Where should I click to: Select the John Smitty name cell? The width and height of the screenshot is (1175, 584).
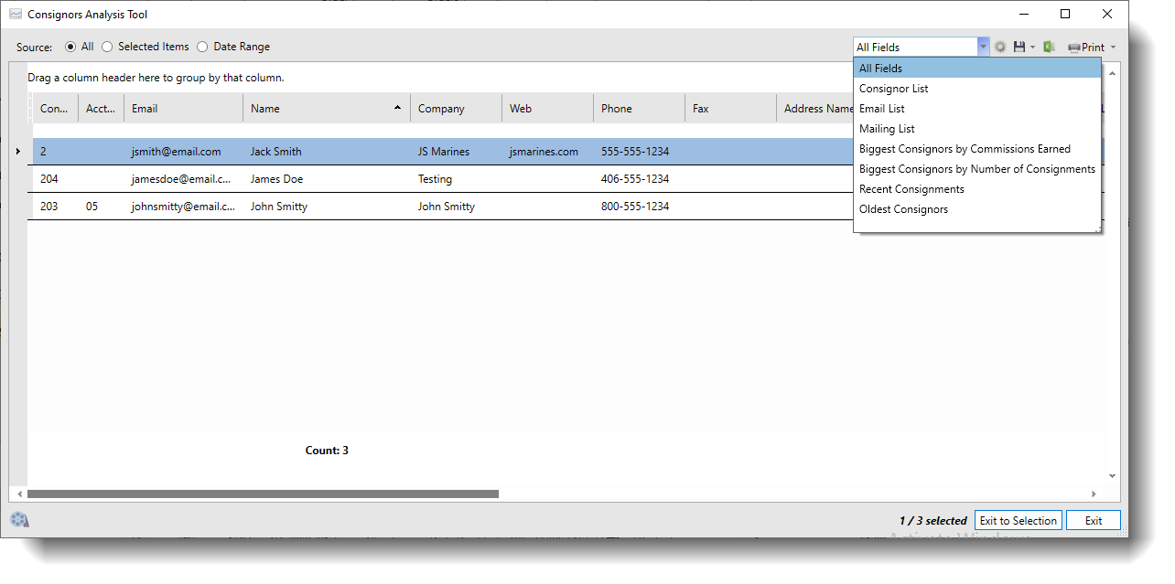pos(327,207)
